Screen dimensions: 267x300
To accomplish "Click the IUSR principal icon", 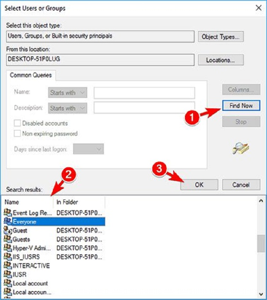I will [8, 274].
